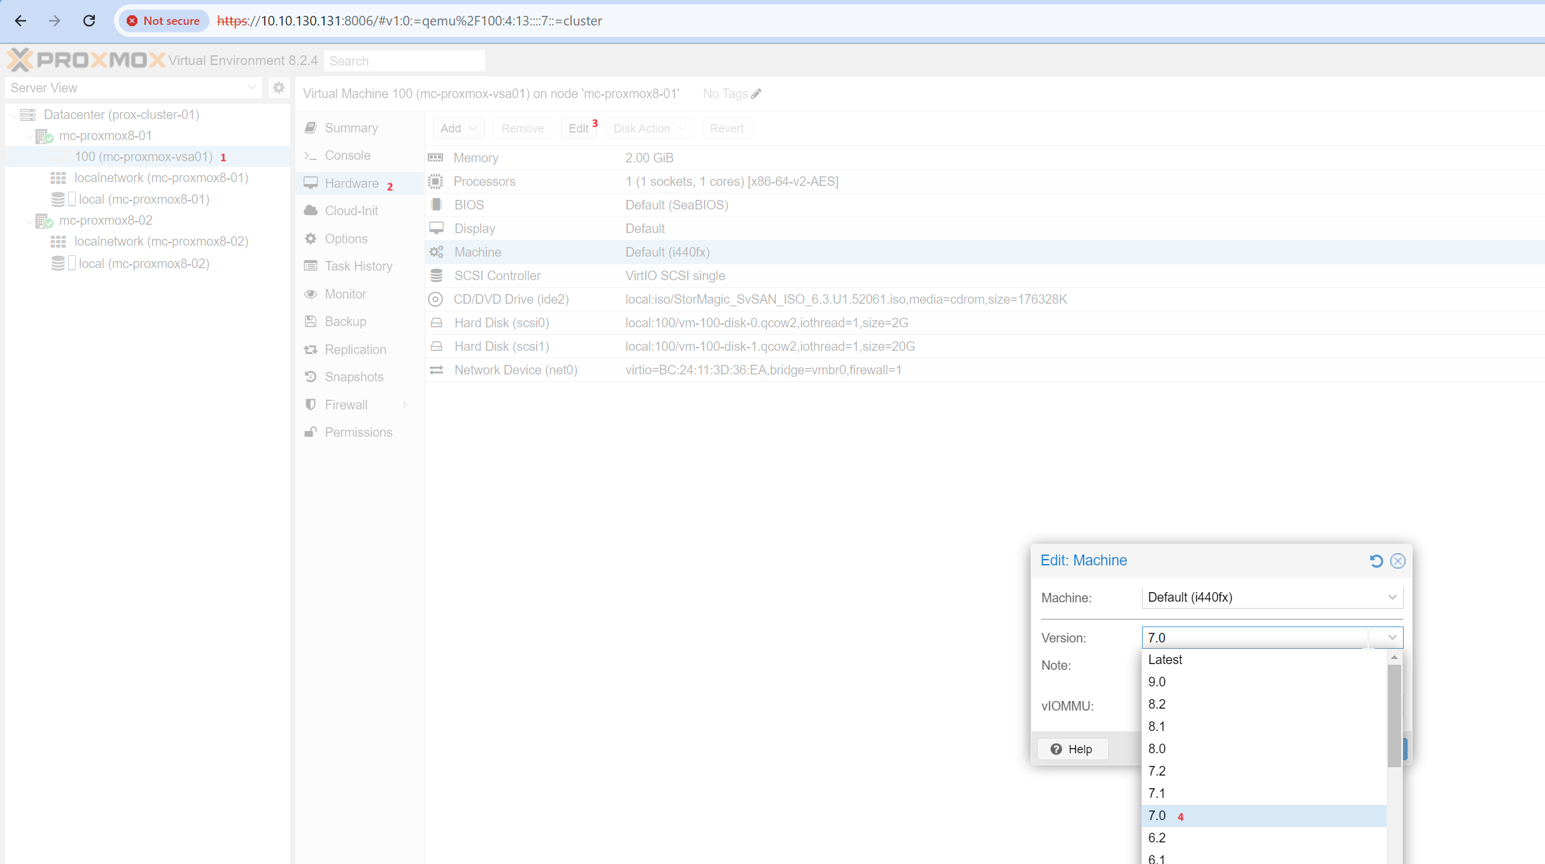Select localnetwork (mc-proxmox8-01)
Image resolution: width=1545 pixels, height=864 pixels.
click(x=161, y=178)
